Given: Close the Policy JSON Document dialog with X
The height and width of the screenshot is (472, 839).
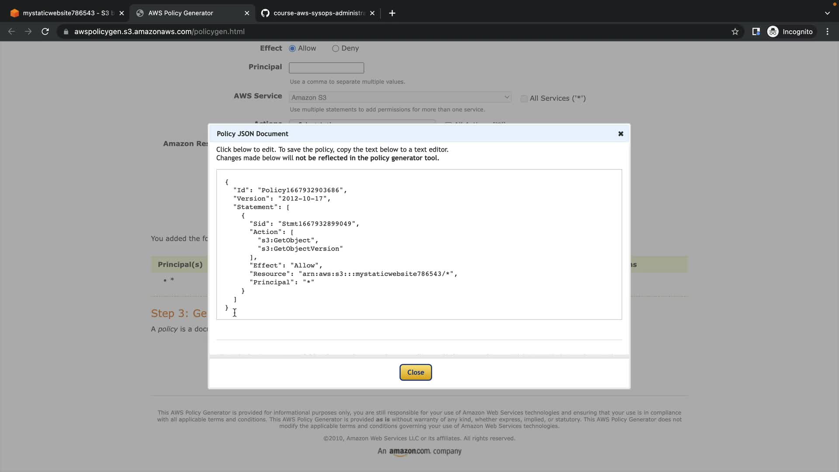Looking at the screenshot, I should 621,134.
